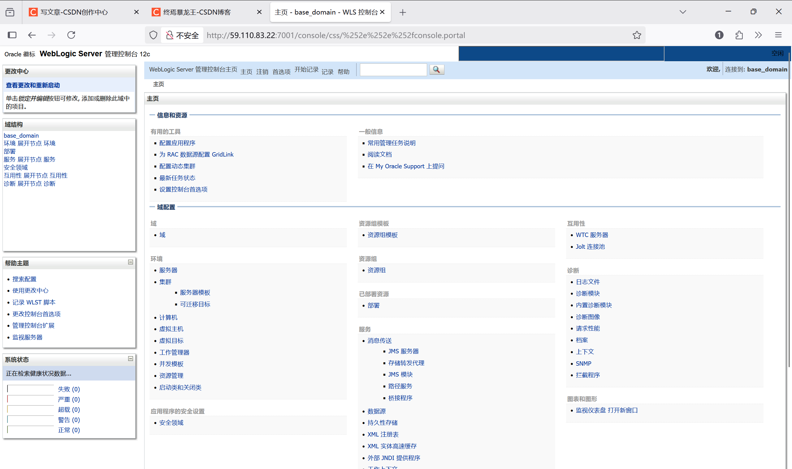This screenshot has width=792, height=469.
Task: Go back with the browser arrow
Action: point(32,35)
